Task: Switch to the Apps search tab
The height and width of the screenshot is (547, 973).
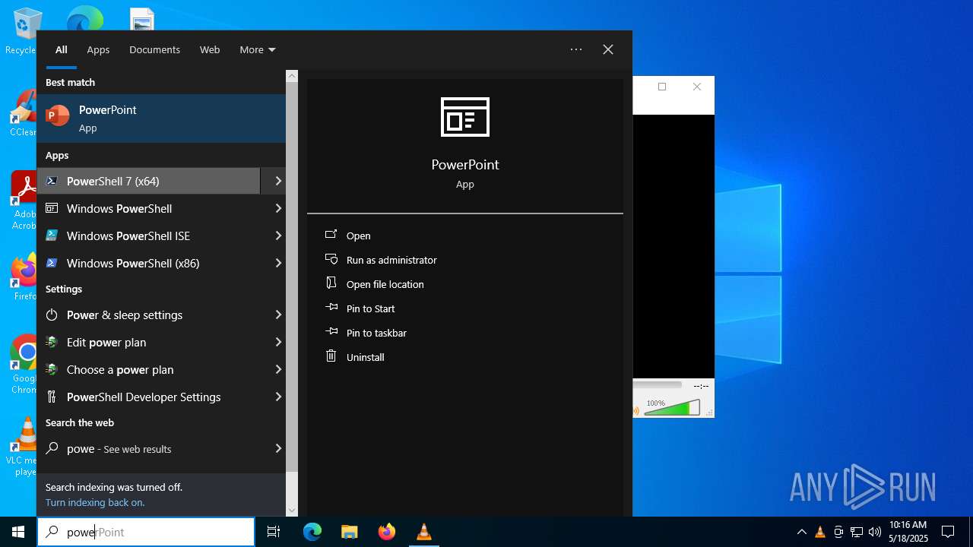Action: click(x=98, y=49)
